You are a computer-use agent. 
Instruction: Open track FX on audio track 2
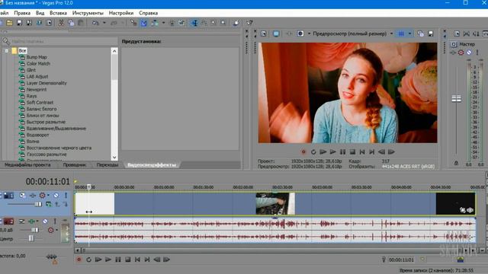(x=31, y=221)
